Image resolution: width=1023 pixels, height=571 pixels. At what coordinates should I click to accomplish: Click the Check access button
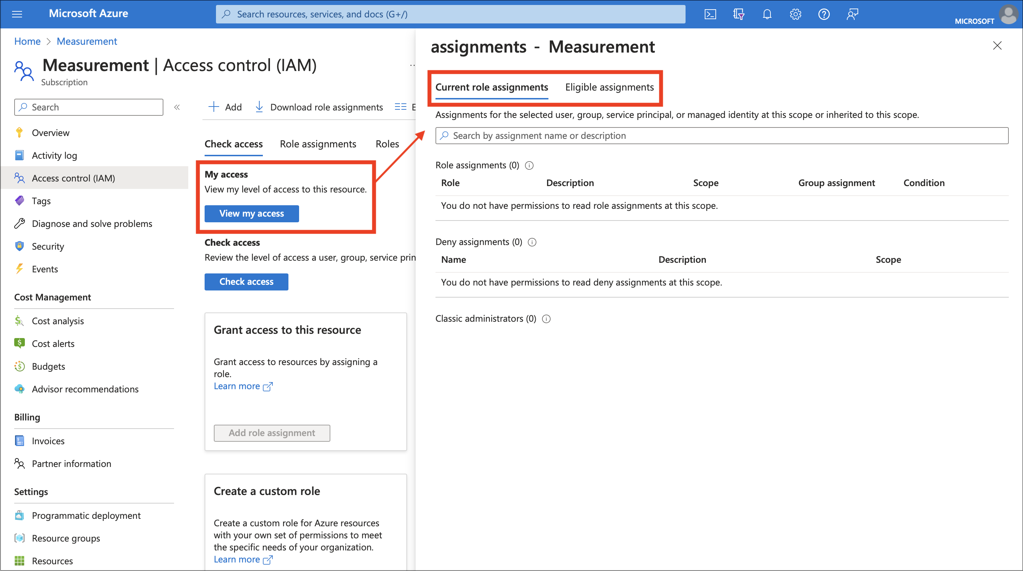click(x=247, y=281)
